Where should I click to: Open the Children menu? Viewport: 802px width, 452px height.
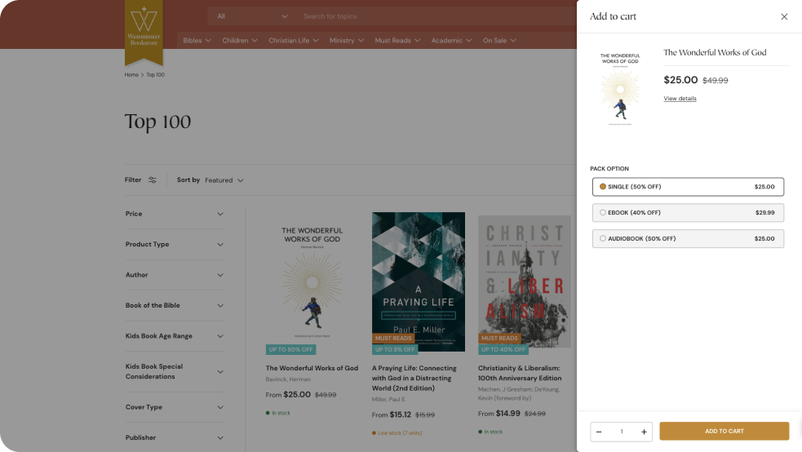pyautogui.click(x=239, y=41)
